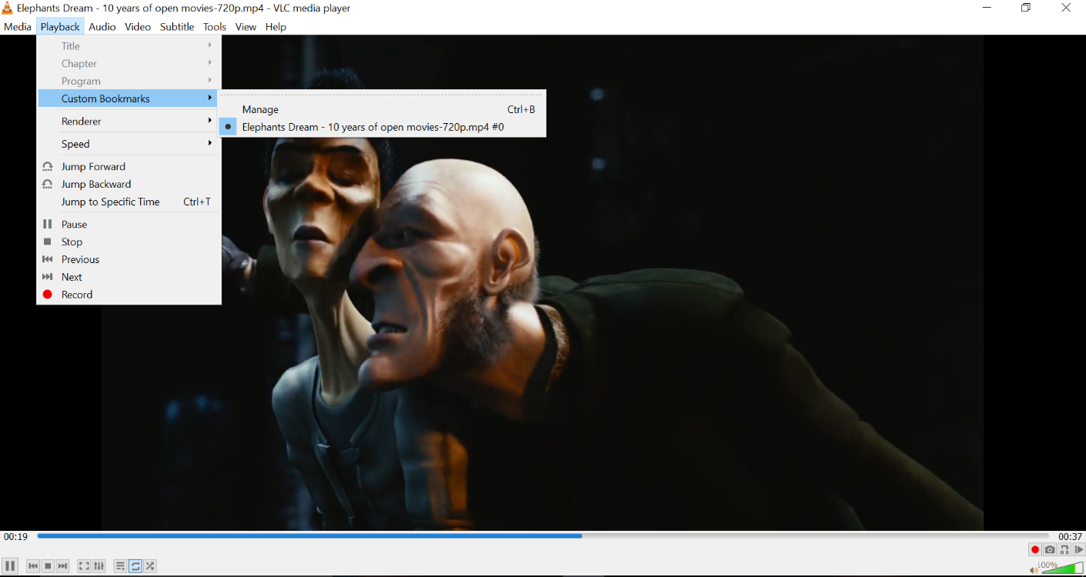Toggle fullscreen video from the toolbar
Image resolution: width=1086 pixels, height=577 pixels.
pyautogui.click(x=84, y=566)
